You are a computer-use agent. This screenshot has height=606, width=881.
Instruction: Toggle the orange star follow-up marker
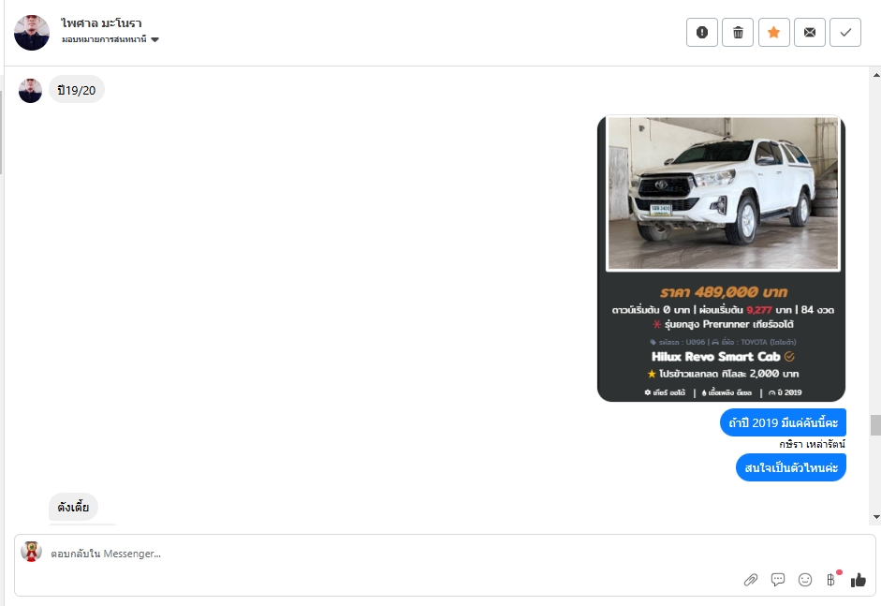773,33
